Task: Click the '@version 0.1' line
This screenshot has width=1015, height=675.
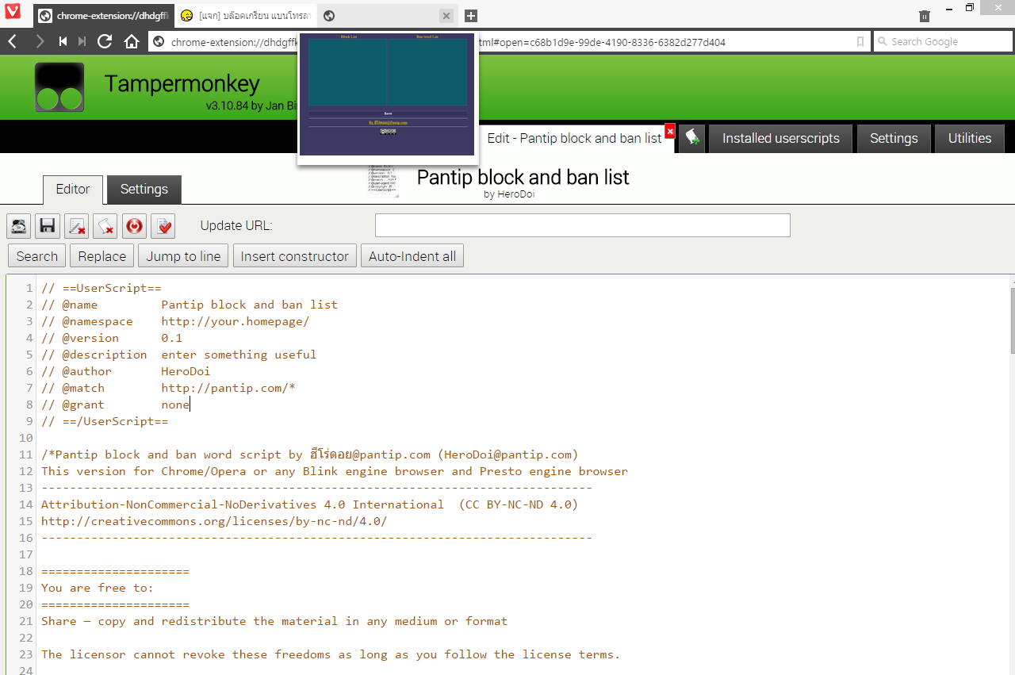Action: 112,338
